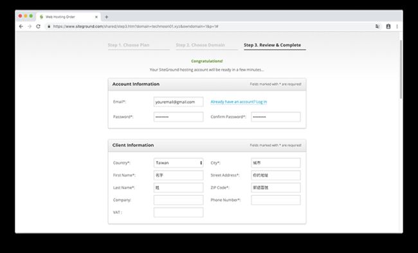This screenshot has width=418, height=253.
Task: Click the City input field
Action: click(276, 162)
